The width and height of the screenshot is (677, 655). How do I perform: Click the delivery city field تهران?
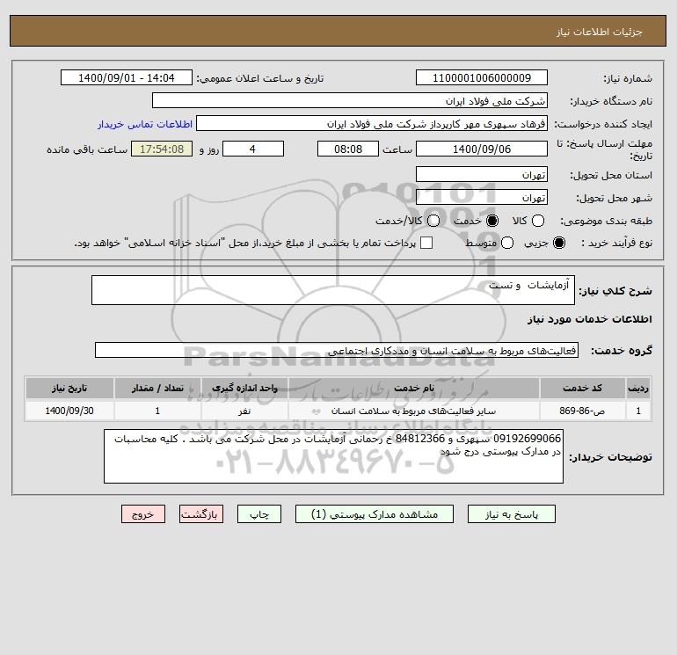point(482,197)
